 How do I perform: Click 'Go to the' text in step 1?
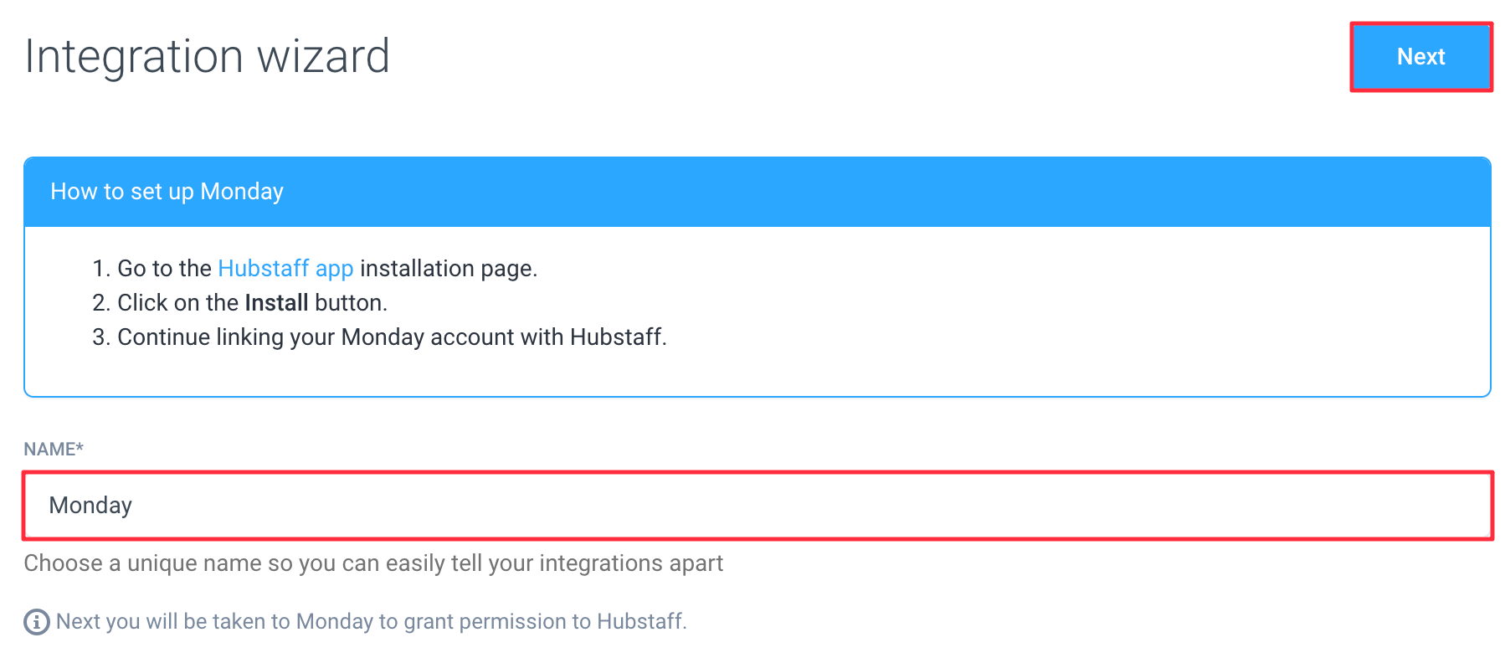pos(164,268)
